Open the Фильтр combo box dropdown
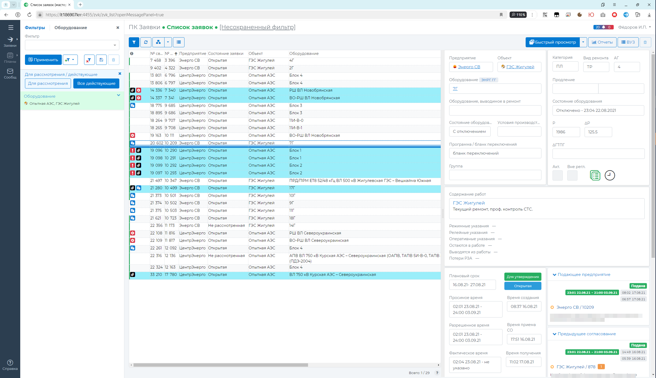The height and width of the screenshot is (378, 656). (x=115, y=45)
